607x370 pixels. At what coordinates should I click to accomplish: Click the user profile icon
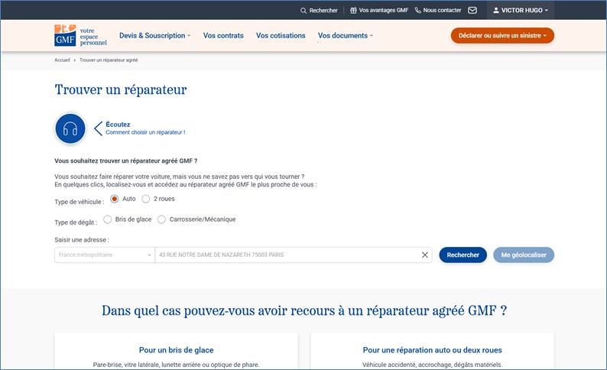[495, 11]
